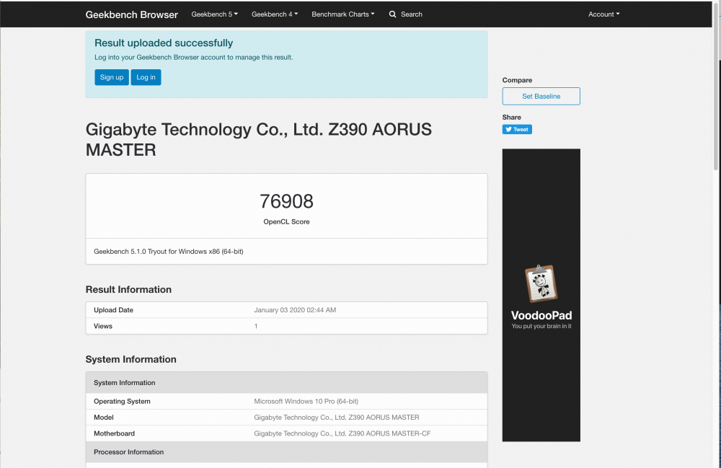Select the Motherboard value Z390 AORUS MASTER-CF
721x468 pixels.
(x=342, y=433)
